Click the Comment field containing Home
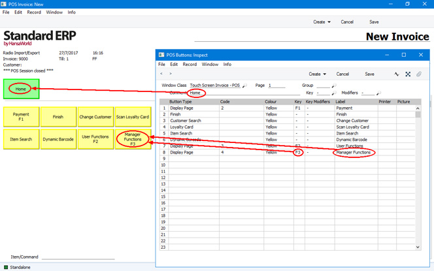The width and height of the screenshot is (434, 271). (x=244, y=93)
